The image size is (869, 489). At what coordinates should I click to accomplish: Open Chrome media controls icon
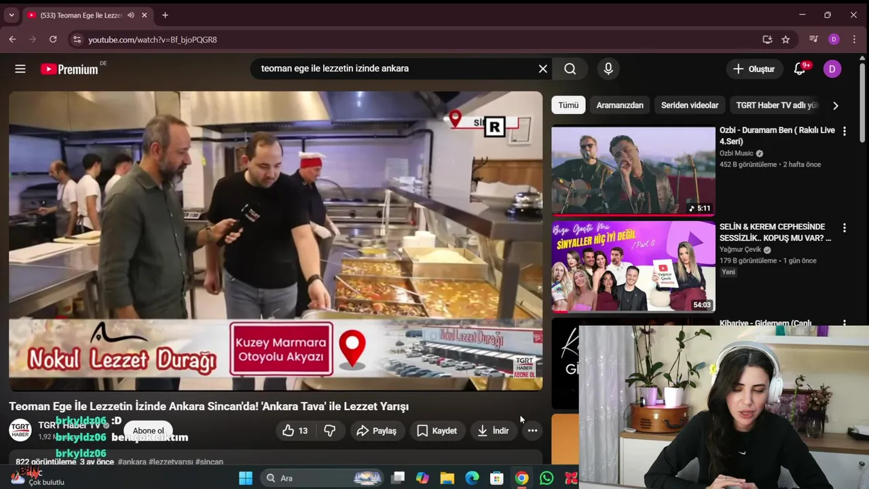813,39
